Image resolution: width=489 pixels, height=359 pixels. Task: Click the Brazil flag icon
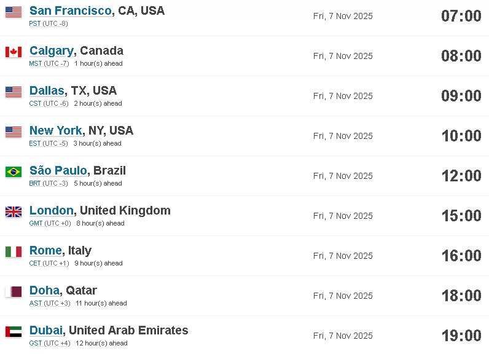14,172
